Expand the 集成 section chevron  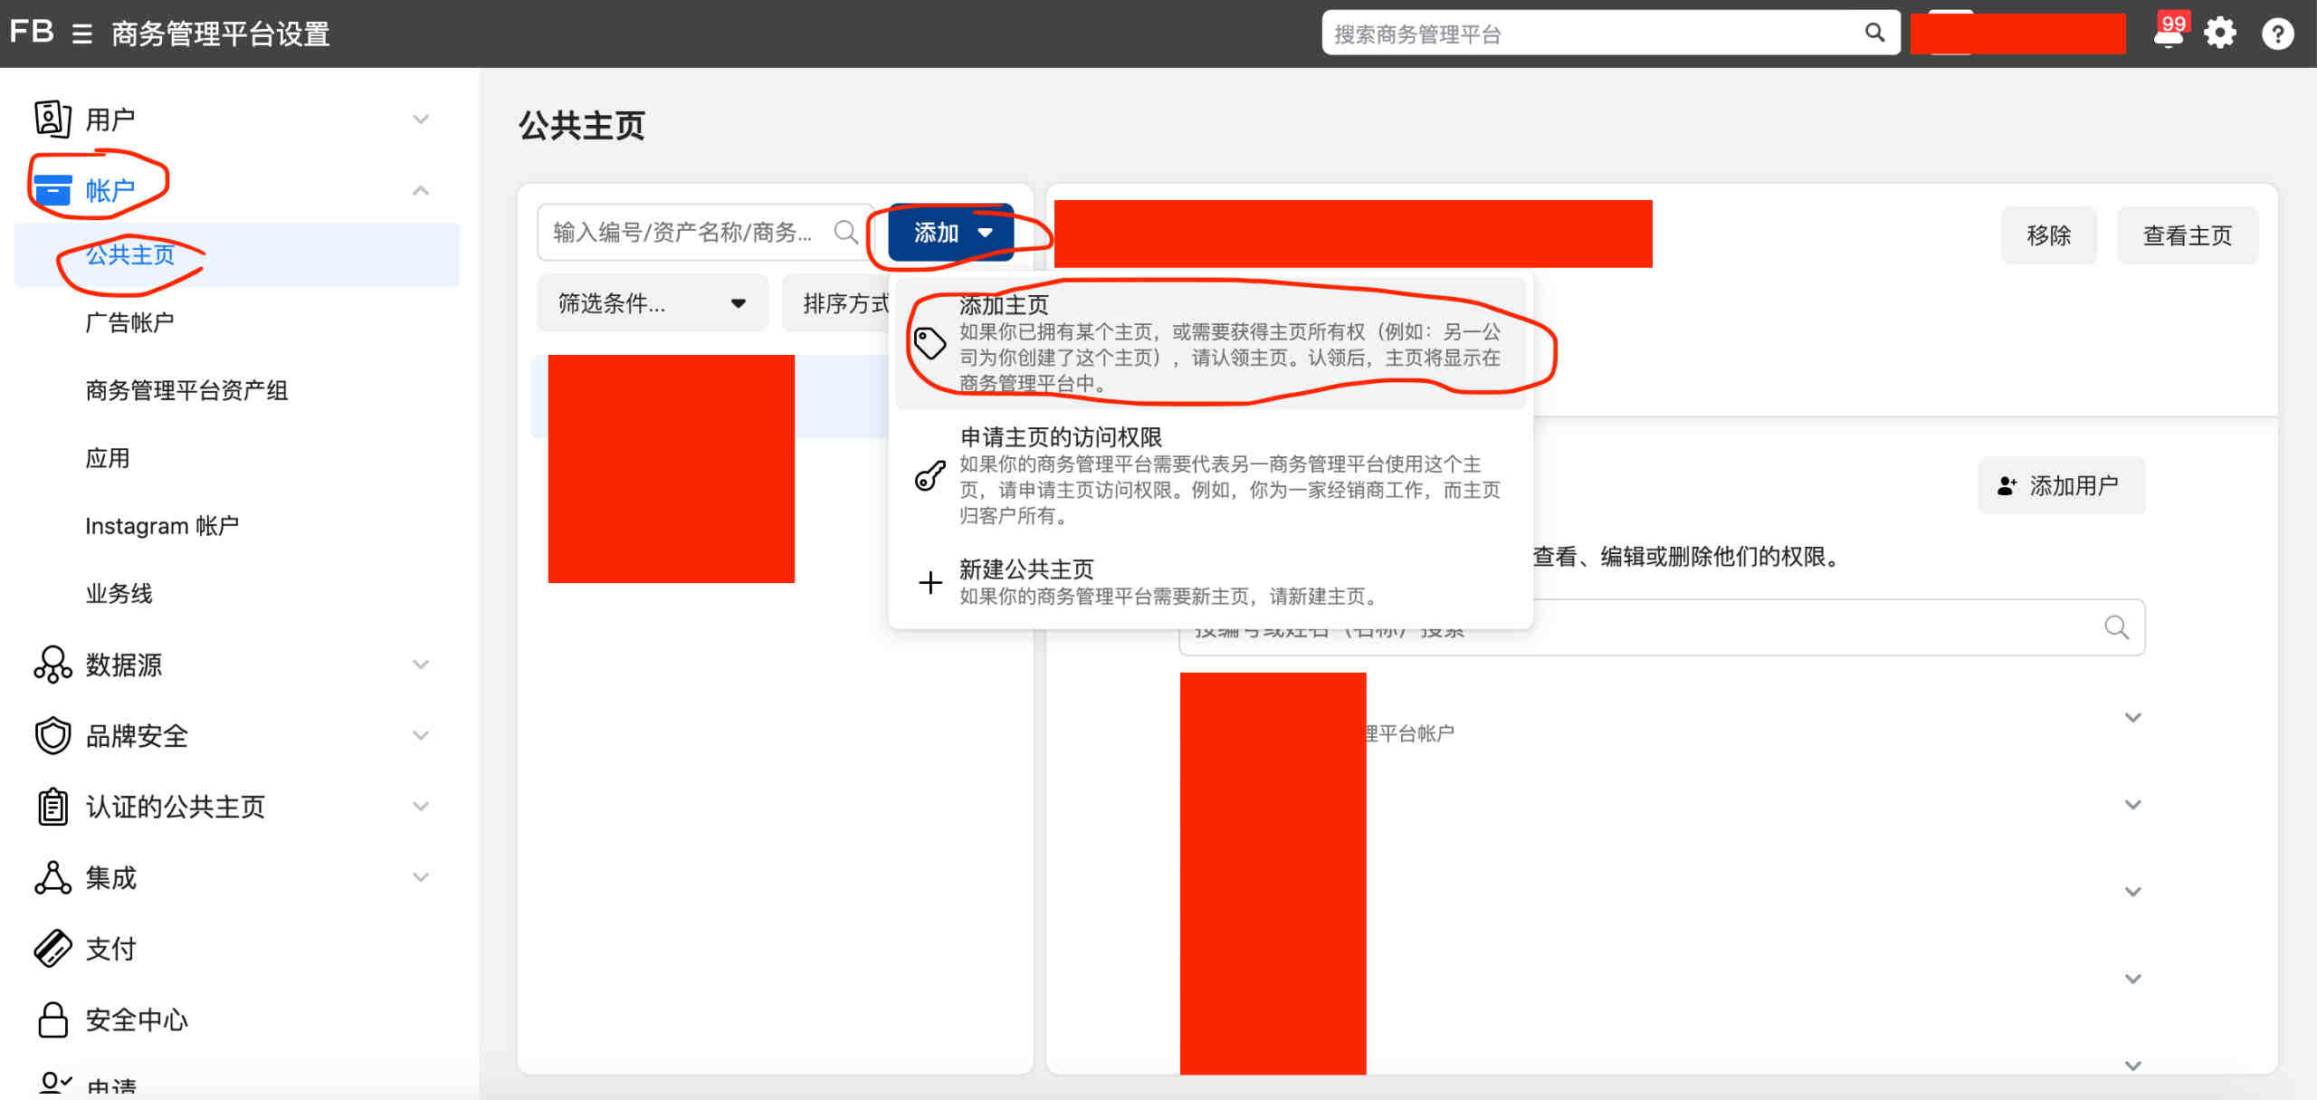(421, 877)
